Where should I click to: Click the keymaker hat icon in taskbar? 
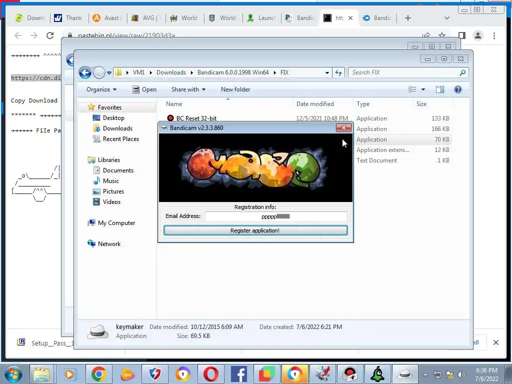(405, 374)
